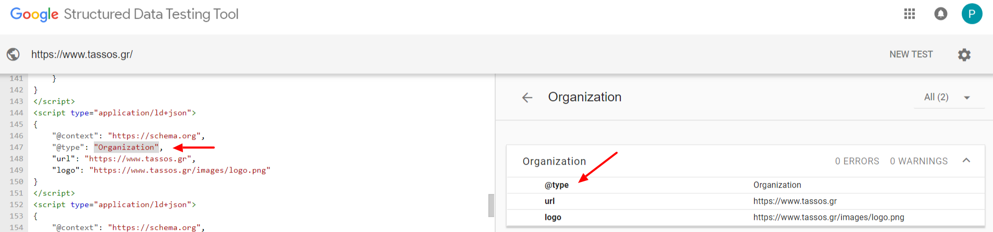Click the closing script tag on line 143
The height and width of the screenshot is (232, 993).
pyautogui.click(x=54, y=101)
